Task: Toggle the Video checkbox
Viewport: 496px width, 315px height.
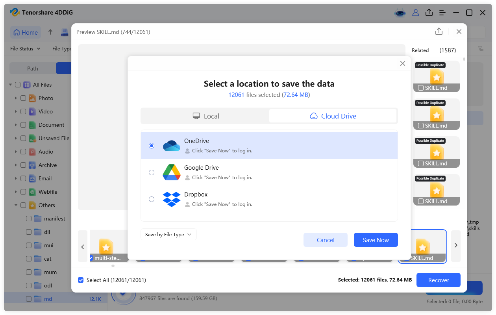Action: tap(23, 111)
